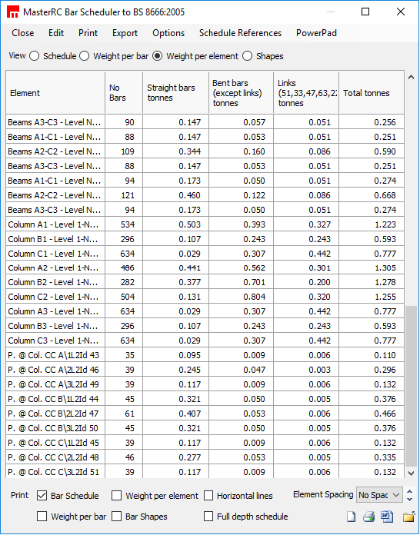The width and height of the screenshot is (420, 535).
Task: Tick the Full depth schedule checkbox
Action: 208,517
